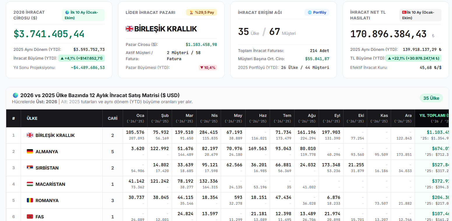Click the globe icon beside the matrix title

click(x=15, y=95)
